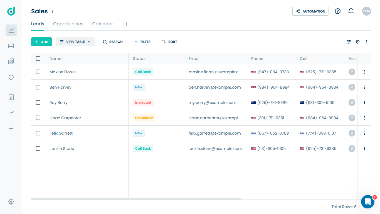Click assignee avatar for Roy Berry
This screenshot has width=380, height=214.
pos(352,103)
